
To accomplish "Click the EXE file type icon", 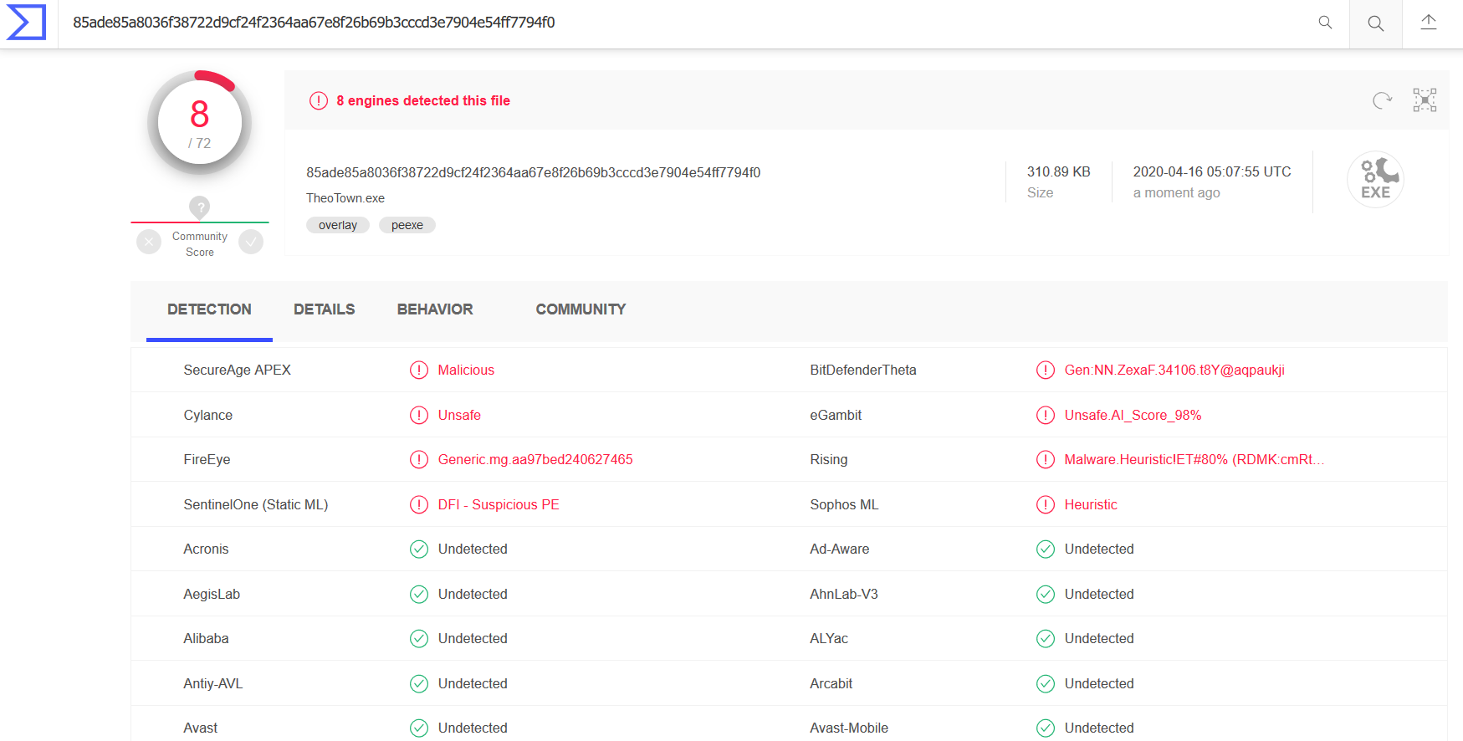I will (x=1375, y=179).
